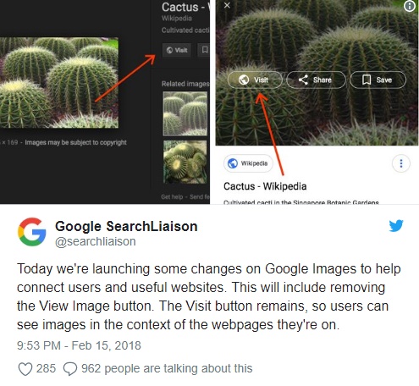
Task: Click the Share button
Action: click(x=316, y=80)
